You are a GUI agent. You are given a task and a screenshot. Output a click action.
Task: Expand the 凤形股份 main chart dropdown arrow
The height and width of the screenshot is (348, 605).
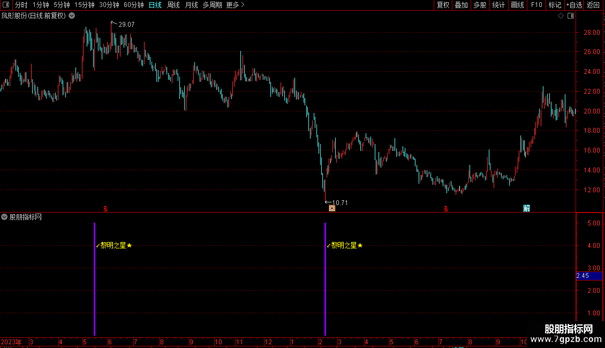72,16
